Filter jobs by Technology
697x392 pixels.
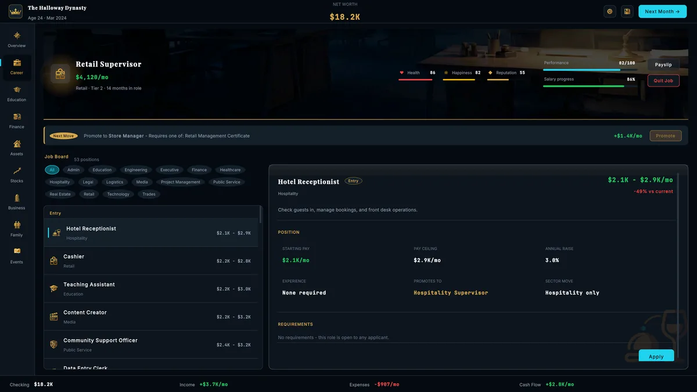point(118,194)
